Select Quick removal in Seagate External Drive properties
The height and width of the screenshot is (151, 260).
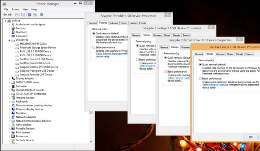165,58
